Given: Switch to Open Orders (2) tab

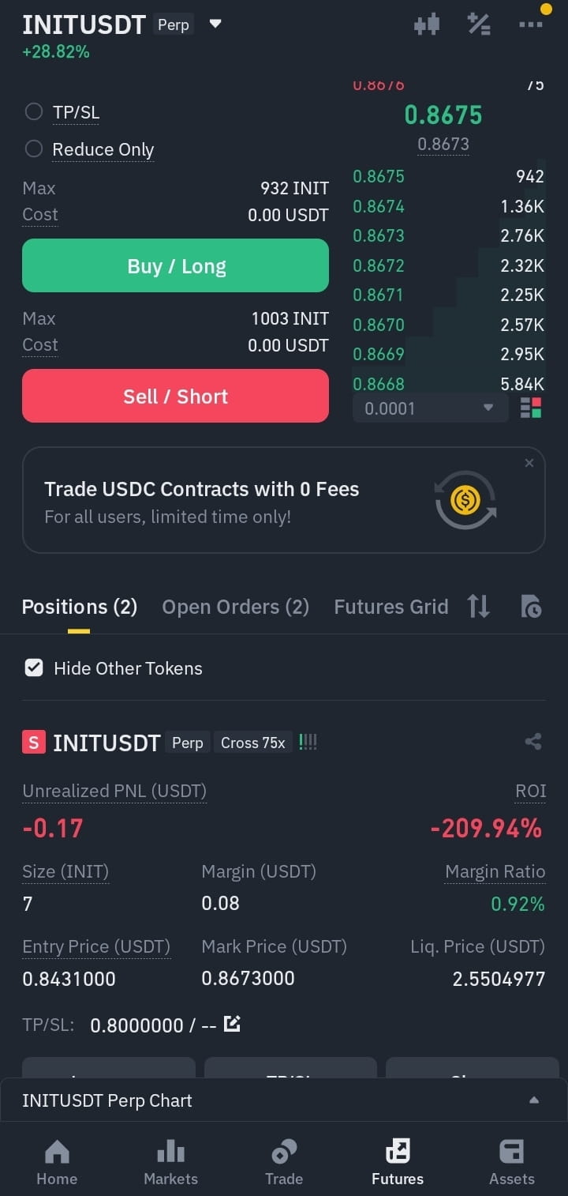Looking at the screenshot, I should 235,607.
